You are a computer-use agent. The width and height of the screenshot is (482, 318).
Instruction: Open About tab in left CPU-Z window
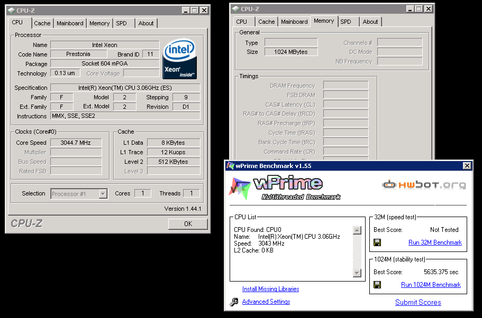pos(146,23)
